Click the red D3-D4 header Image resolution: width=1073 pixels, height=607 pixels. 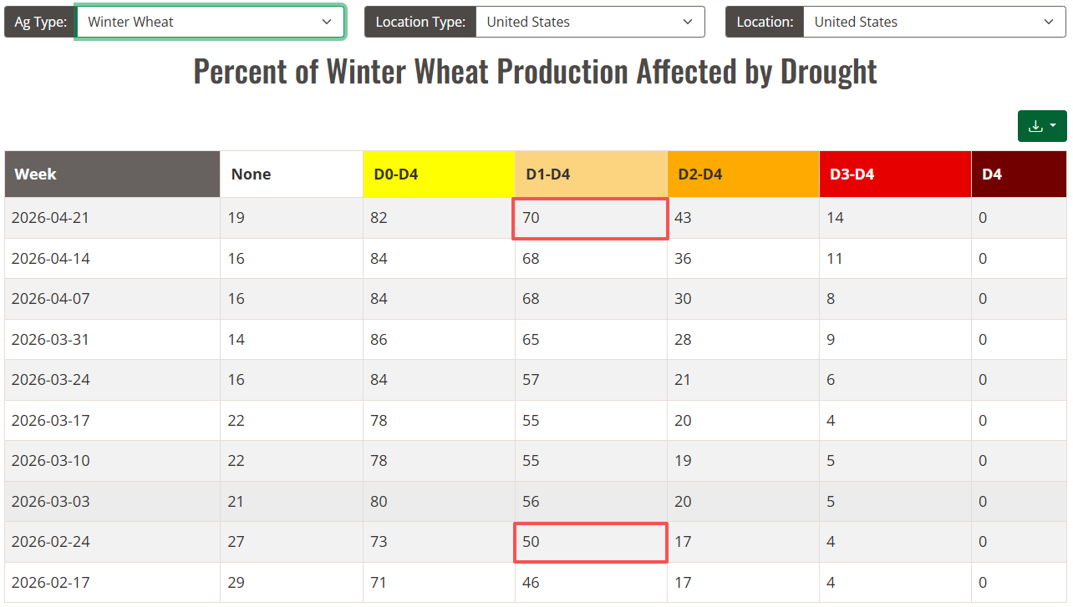tap(894, 175)
